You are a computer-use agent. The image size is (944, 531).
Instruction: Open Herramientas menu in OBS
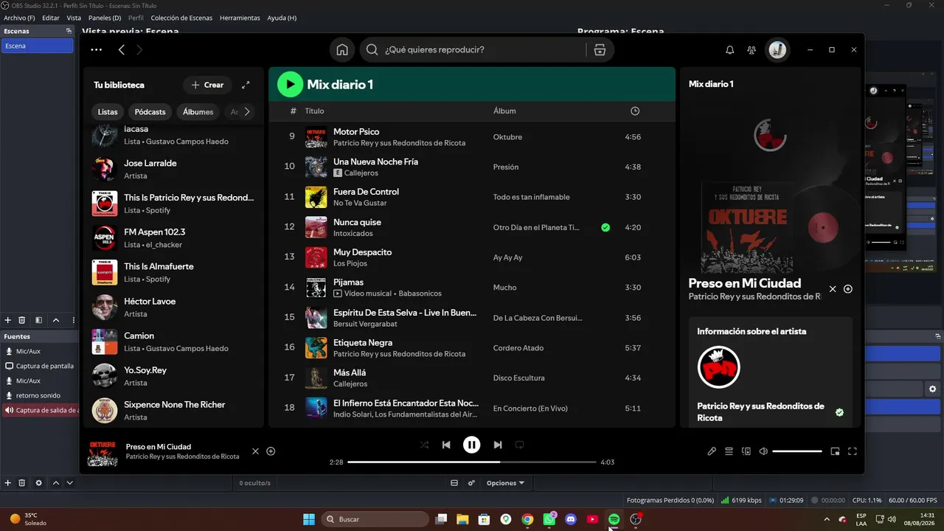pyautogui.click(x=240, y=18)
